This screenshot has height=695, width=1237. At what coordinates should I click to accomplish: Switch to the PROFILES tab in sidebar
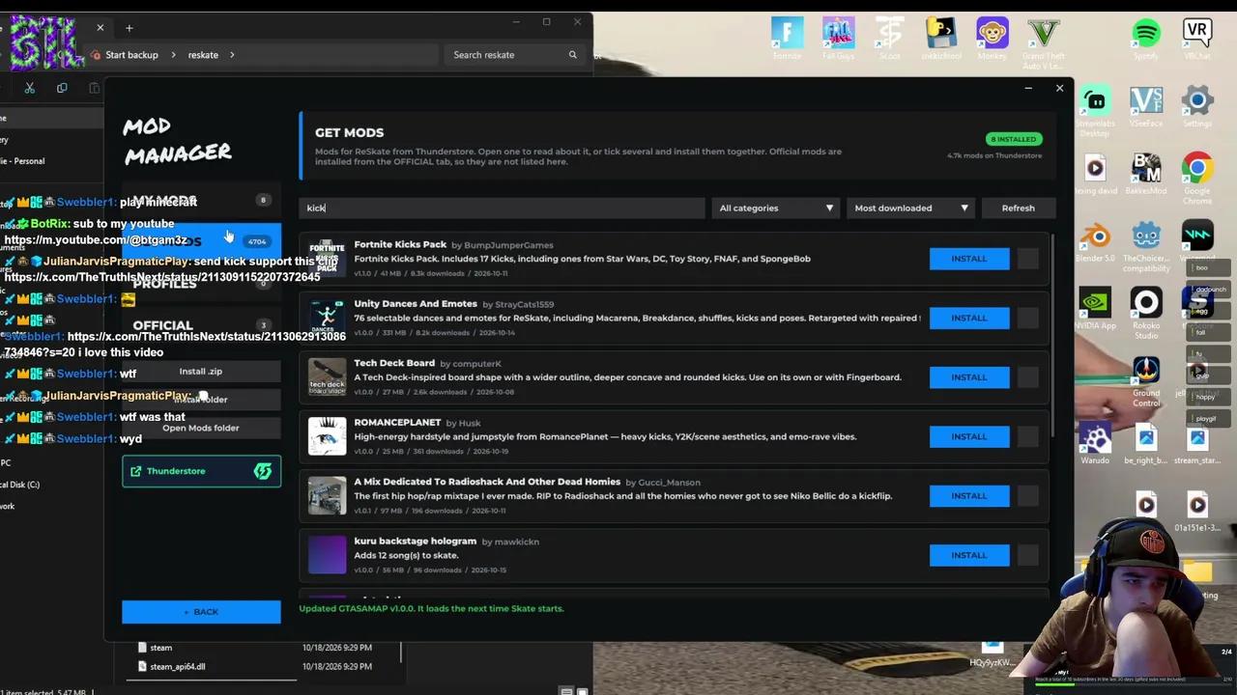pos(201,284)
